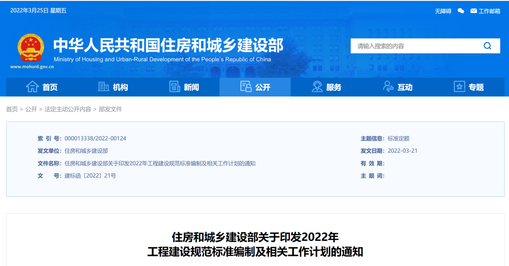
Task: Open 法定主动公开内容 breadcrumb link
Action: tap(68, 109)
